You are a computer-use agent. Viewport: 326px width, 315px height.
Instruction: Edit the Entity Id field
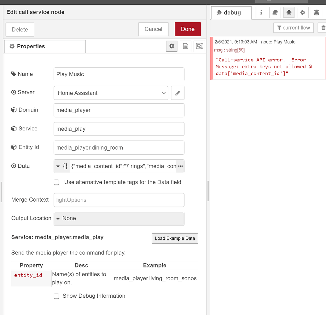click(x=119, y=147)
